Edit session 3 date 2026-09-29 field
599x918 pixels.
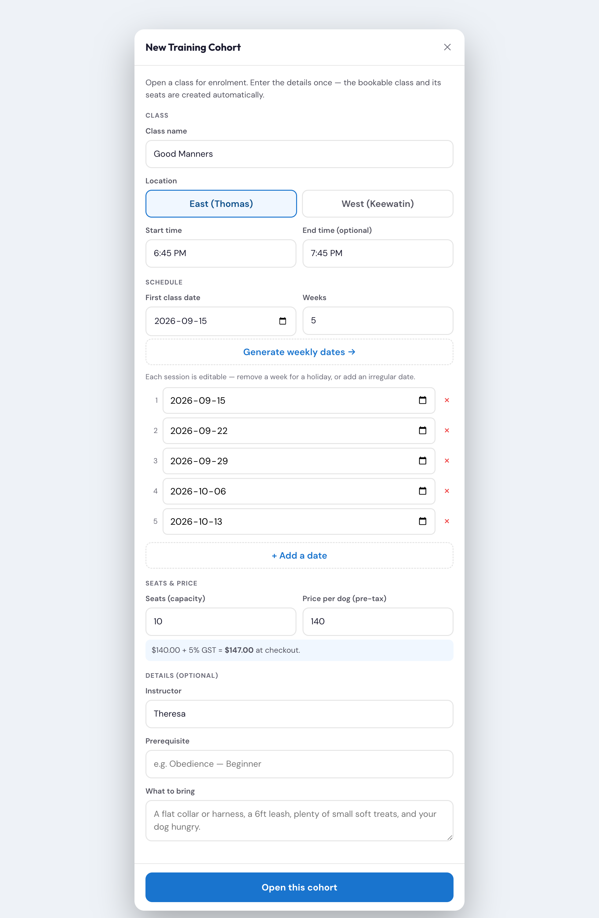(299, 461)
